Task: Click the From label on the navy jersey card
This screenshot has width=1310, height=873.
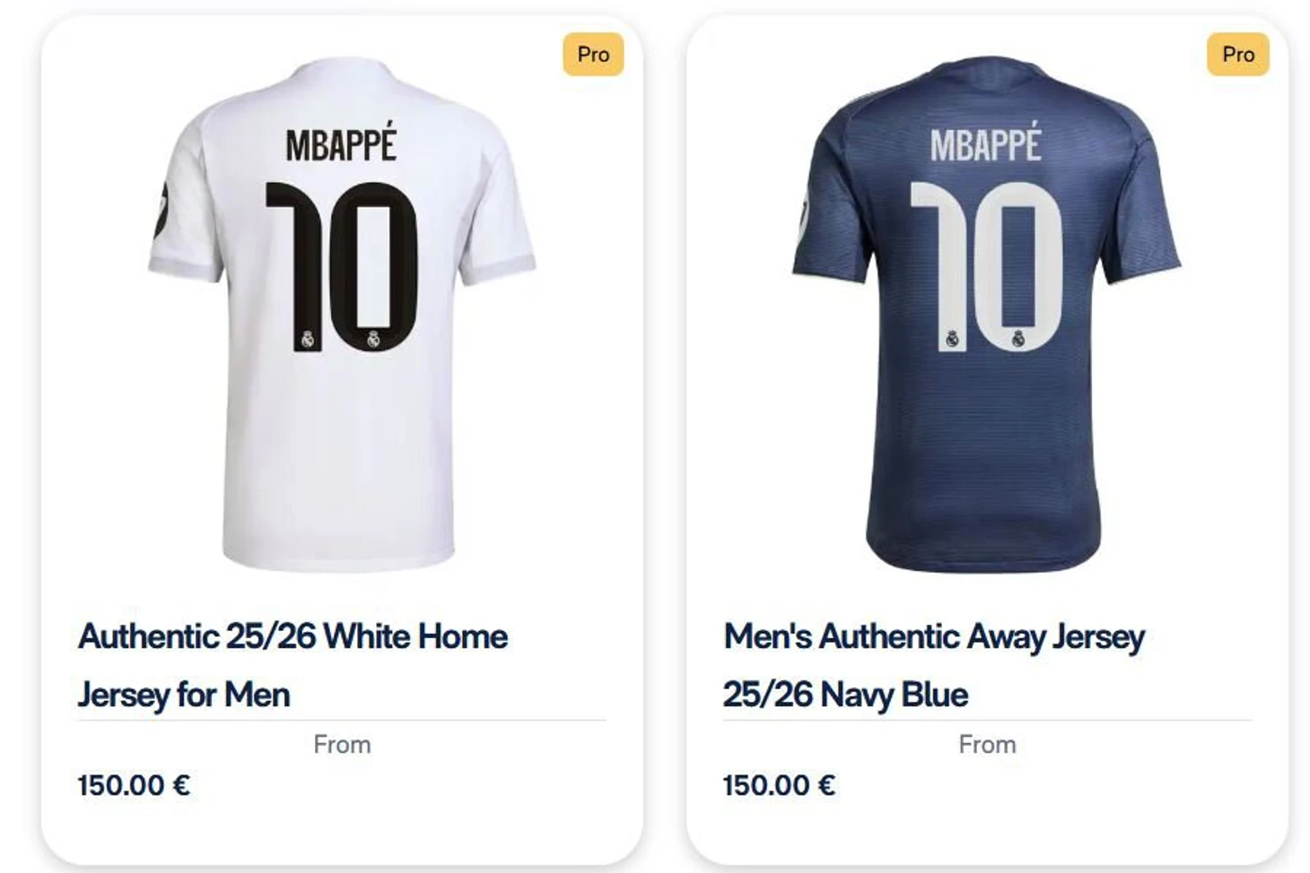Action: point(987,744)
